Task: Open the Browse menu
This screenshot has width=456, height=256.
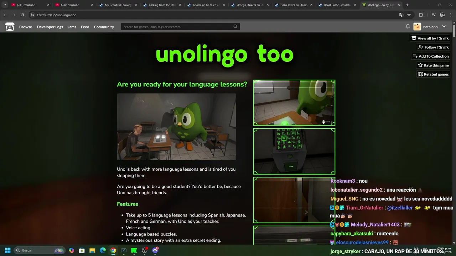Action: point(26,27)
